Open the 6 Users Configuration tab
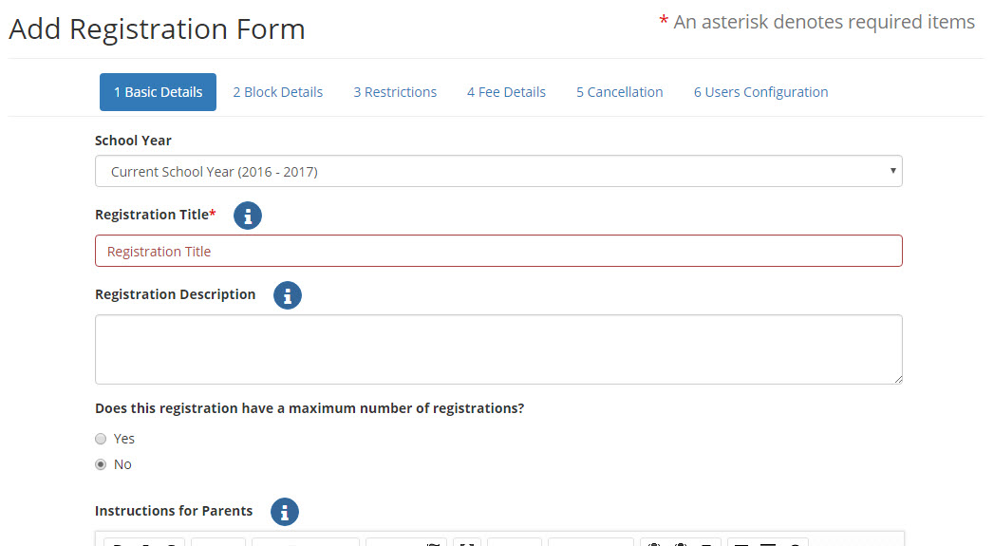Screen dimensions: 994x546 [760, 92]
